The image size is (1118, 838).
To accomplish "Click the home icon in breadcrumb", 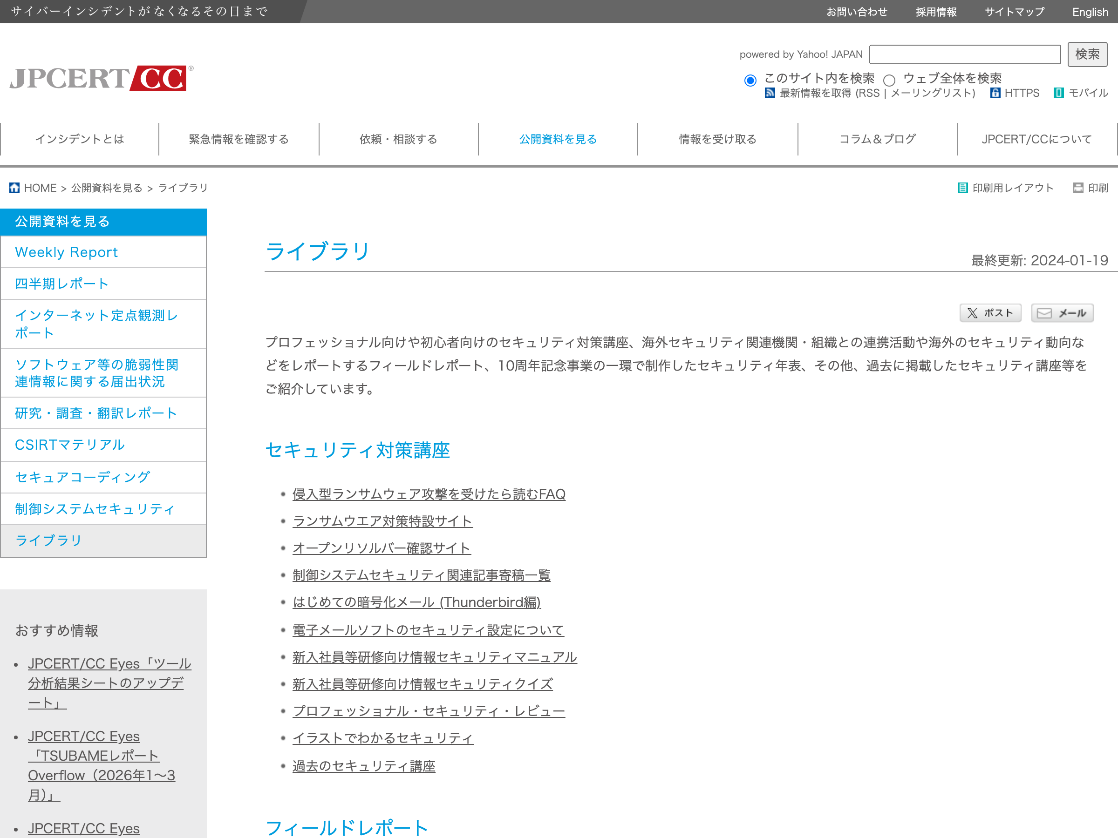I will pyautogui.click(x=14, y=188).
